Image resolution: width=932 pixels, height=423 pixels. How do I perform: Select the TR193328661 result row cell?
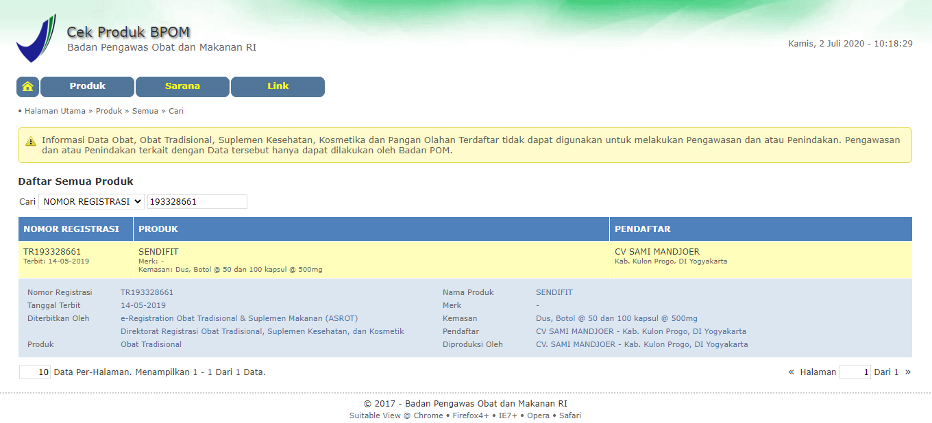click(x=76, y=259)
